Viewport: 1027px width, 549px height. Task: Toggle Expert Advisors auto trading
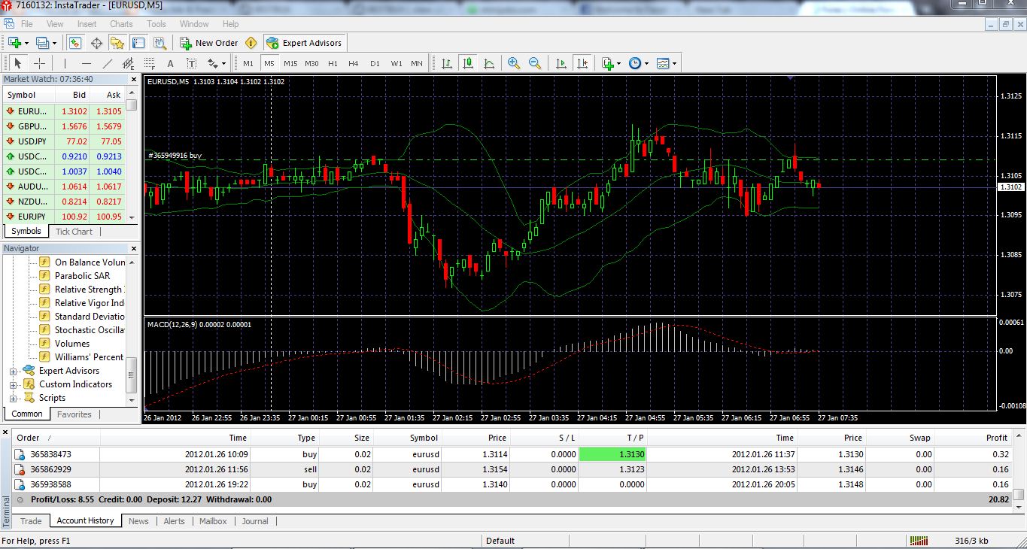click(x=303, y=43)
